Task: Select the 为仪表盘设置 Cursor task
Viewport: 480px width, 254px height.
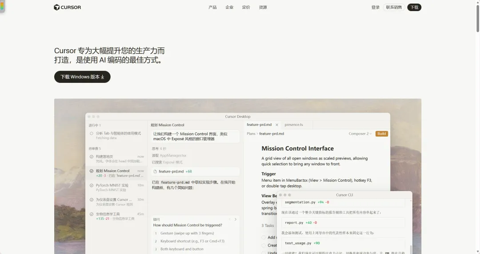Action: (116, 202)
